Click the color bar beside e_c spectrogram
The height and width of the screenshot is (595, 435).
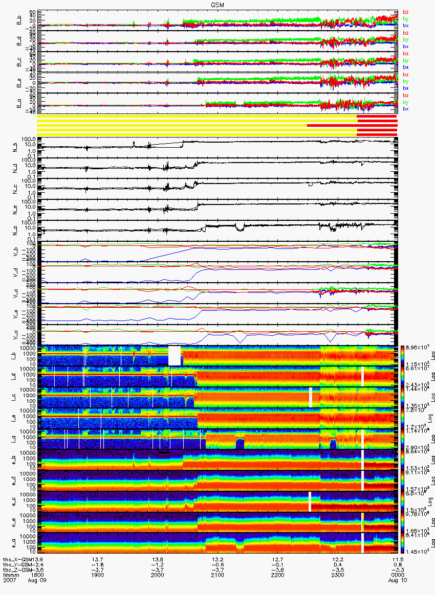402,502
